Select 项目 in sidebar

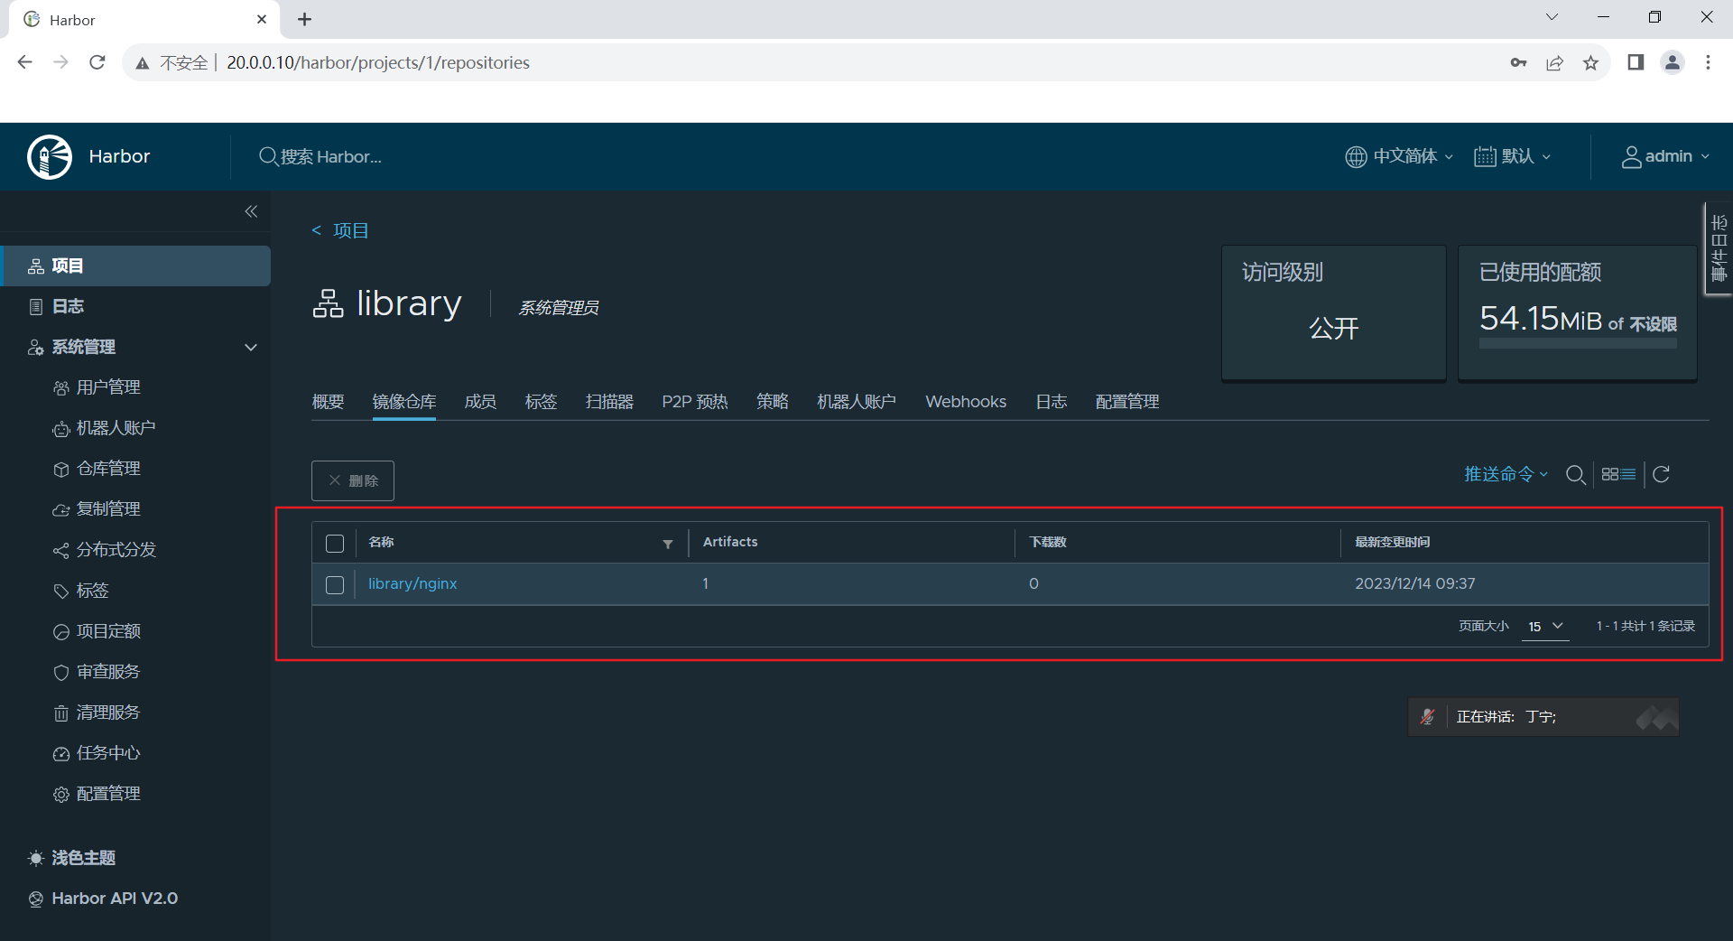click(135, 266)
